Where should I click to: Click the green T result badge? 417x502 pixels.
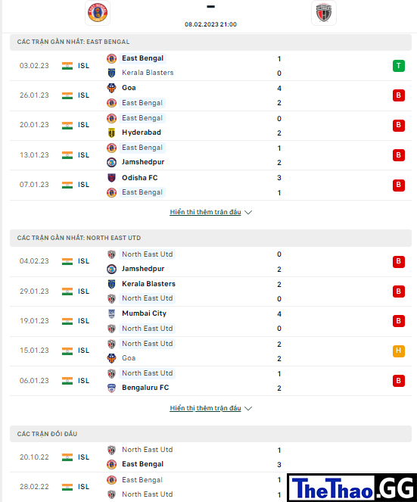click(398, 66)
